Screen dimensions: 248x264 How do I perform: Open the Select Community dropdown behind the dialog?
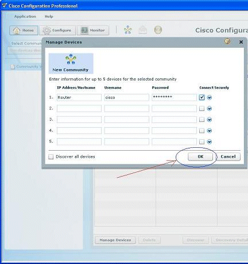point(25,51)
